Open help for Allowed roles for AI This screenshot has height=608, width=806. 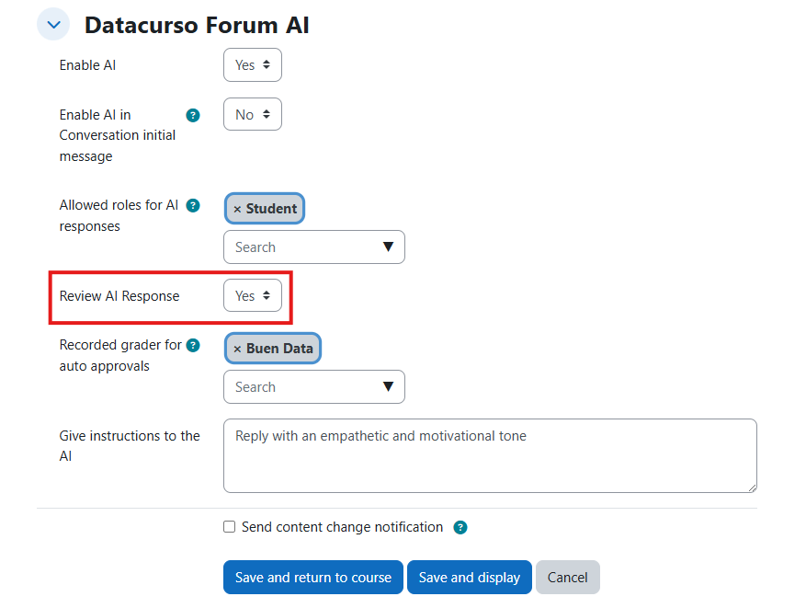click(193, 205)
